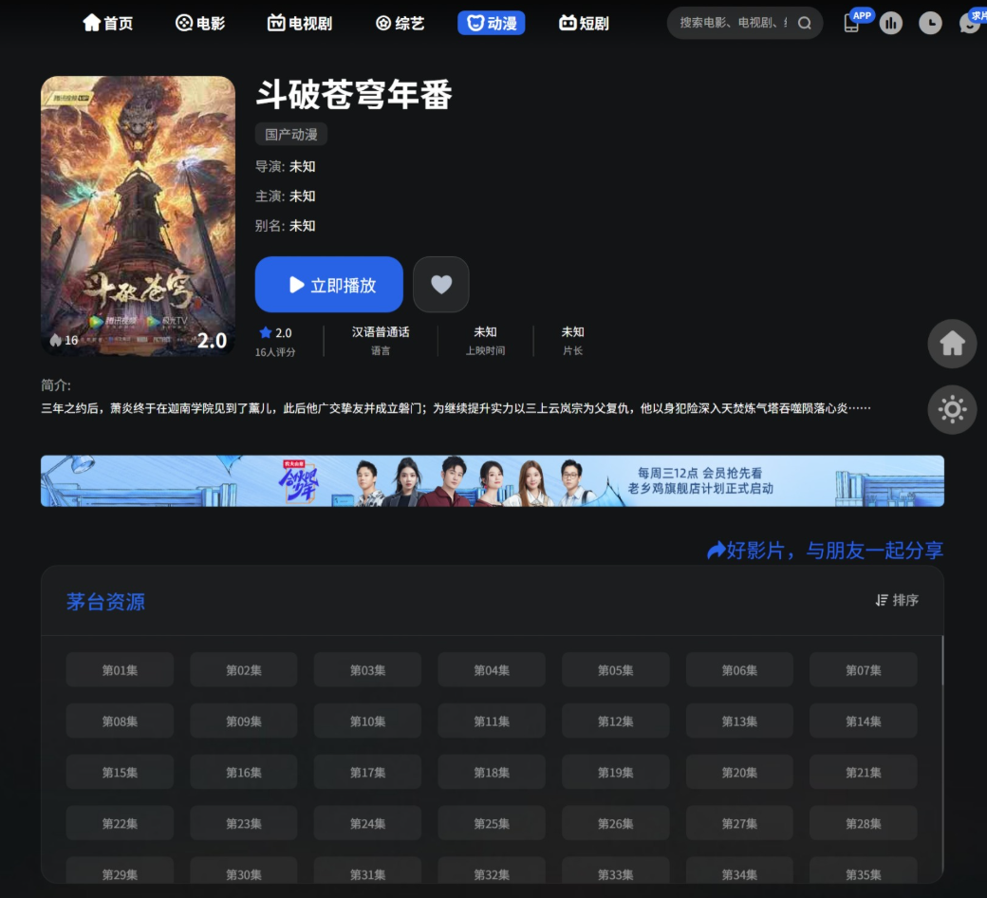Click the search input field

[733, 24]
